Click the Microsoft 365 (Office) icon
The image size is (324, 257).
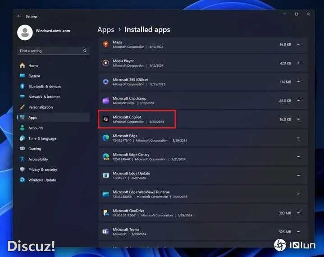click(x=105, y=82)
